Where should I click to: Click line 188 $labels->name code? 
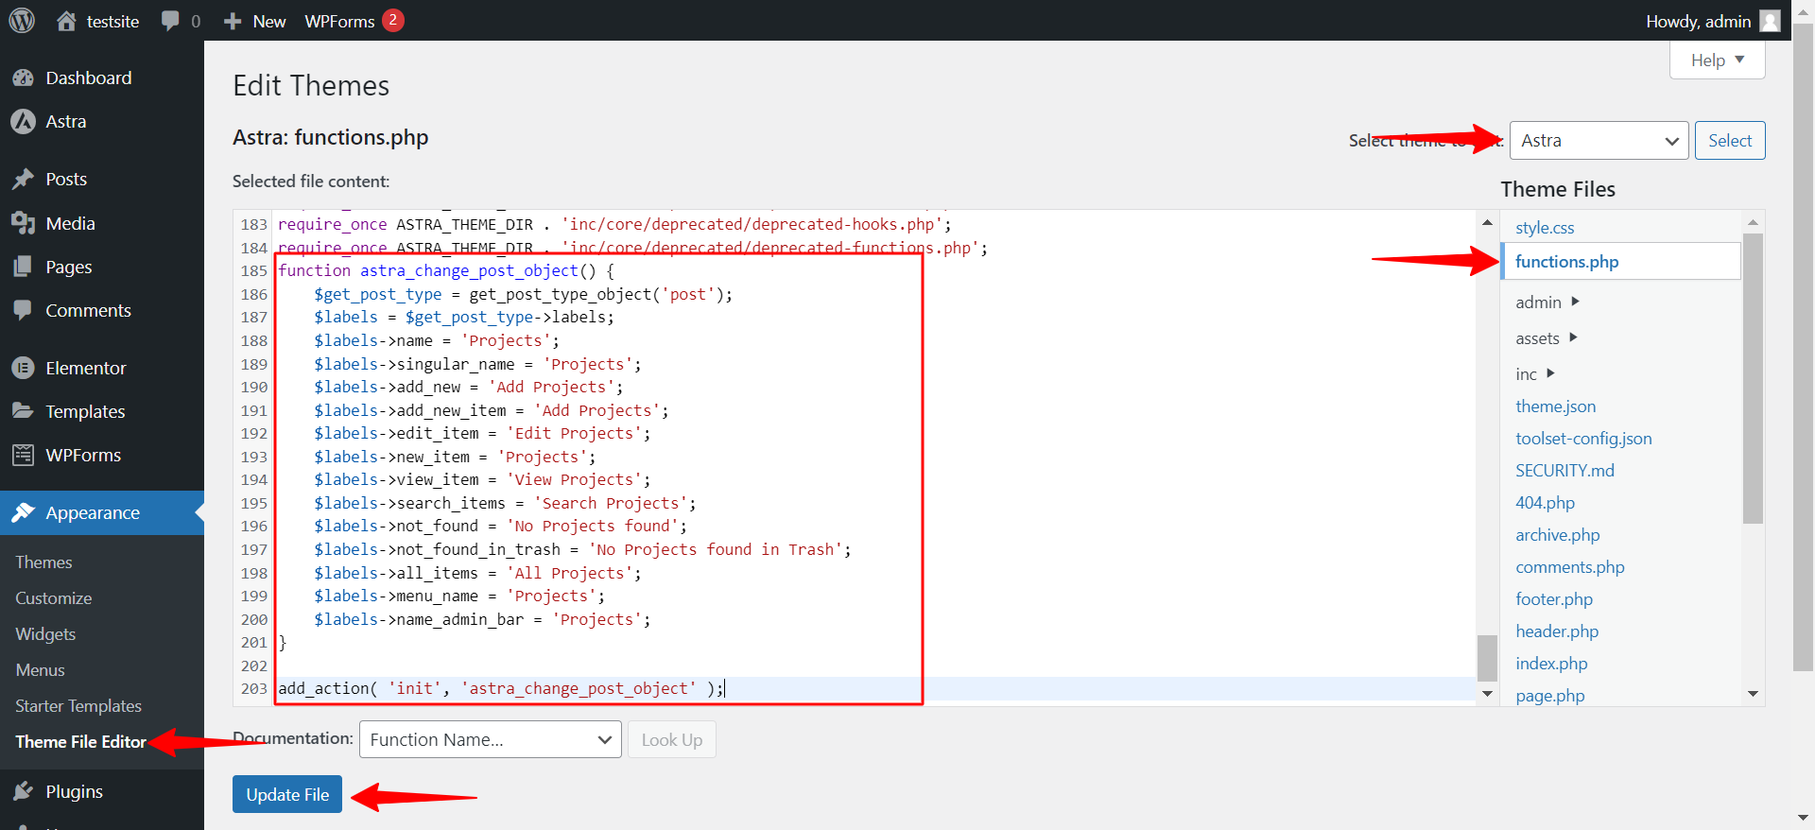click(437, 340)
